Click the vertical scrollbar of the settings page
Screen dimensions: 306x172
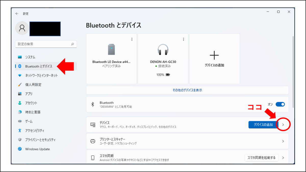293,73
